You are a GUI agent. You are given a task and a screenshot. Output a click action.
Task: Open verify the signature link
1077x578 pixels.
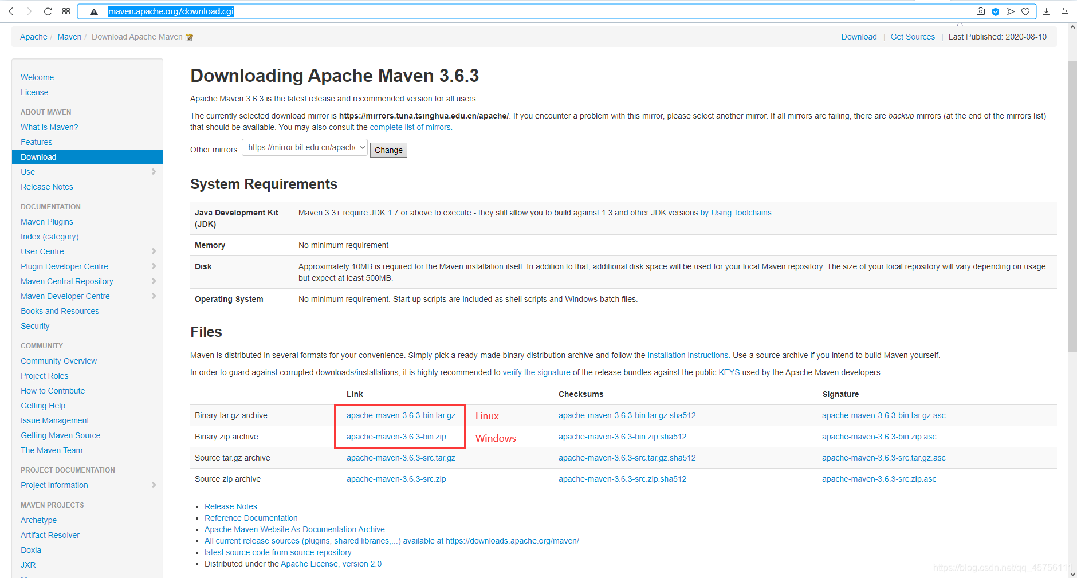(536, 372)
